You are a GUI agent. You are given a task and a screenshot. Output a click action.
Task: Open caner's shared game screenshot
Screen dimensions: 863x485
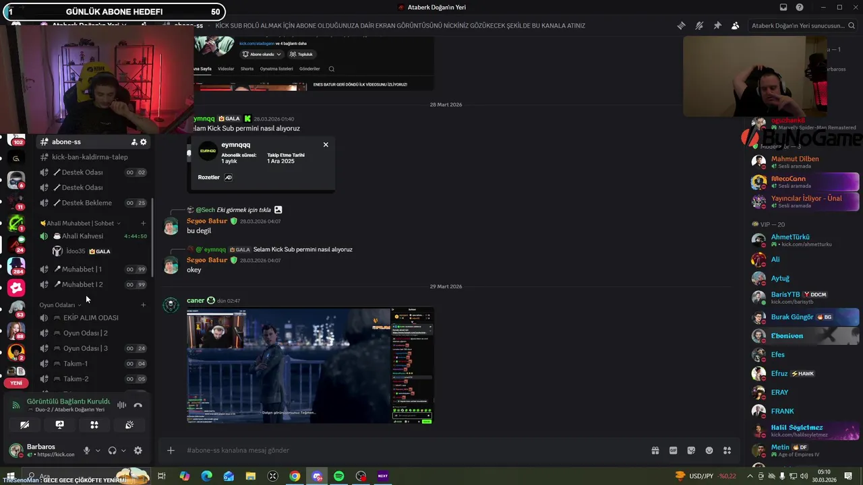click(x=310, y=366)
